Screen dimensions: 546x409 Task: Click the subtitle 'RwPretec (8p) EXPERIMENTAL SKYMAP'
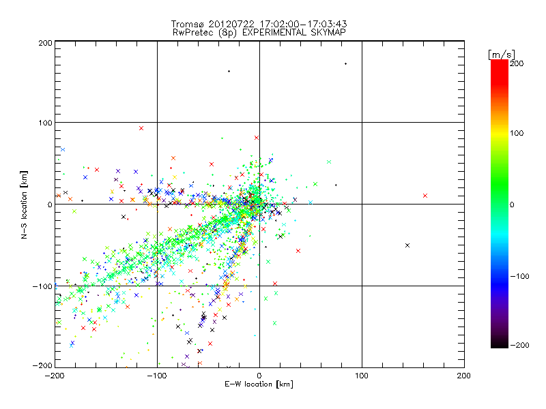tap(259, 33)
